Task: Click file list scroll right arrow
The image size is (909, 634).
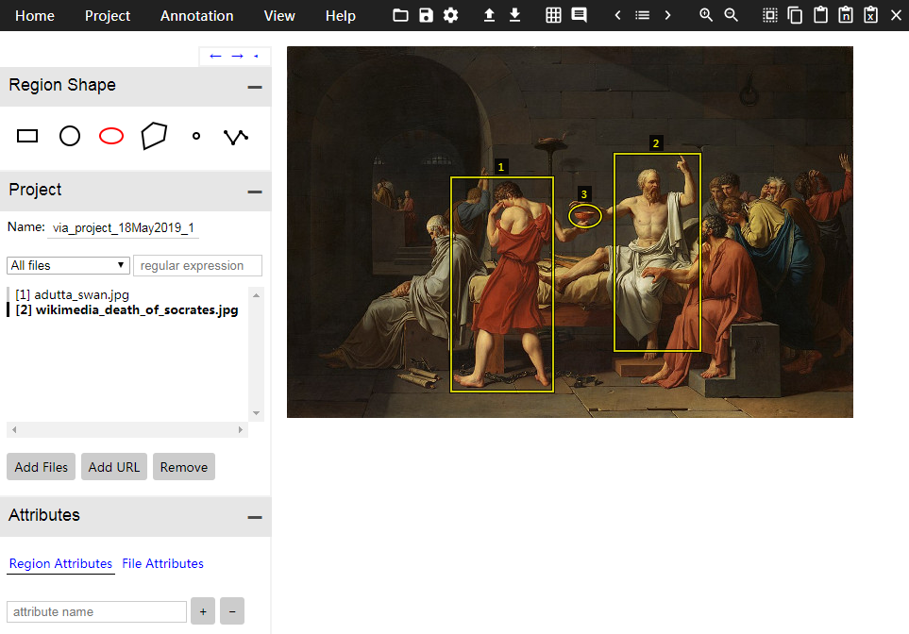Action: [241, 430]
